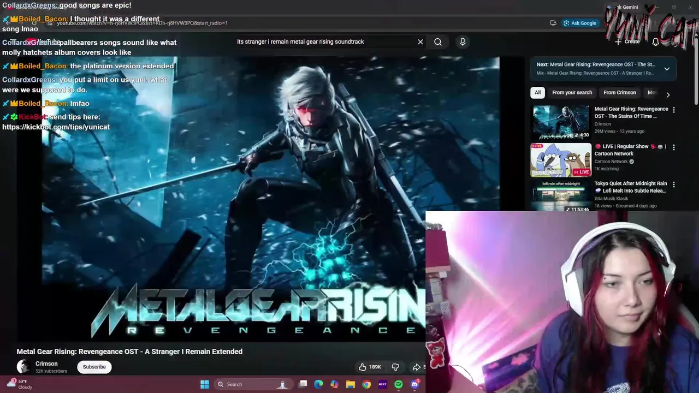Select the From Crimson chip
This screenshot has height=393, width=699.
coord(620,93)
